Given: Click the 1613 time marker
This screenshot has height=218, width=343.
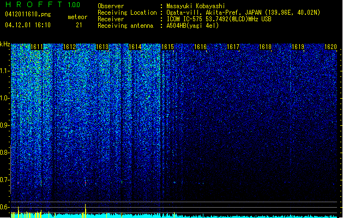Looking at the screenshot, I should tap(102, 47).
